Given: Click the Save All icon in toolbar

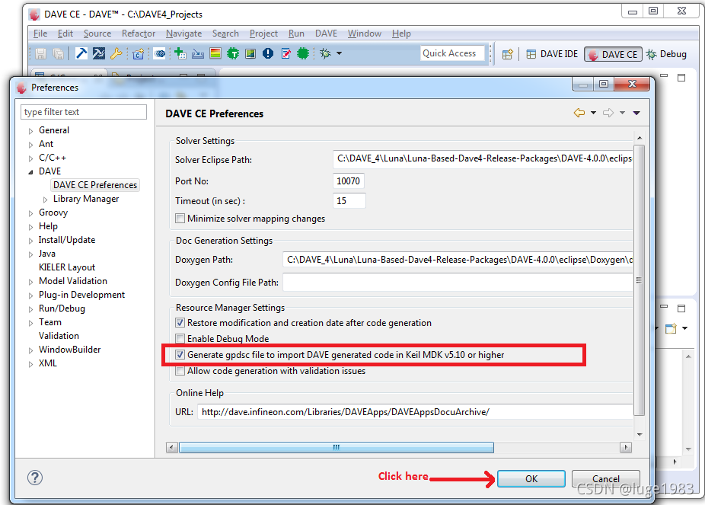Looking at the screenshot, I should [58, 54].
